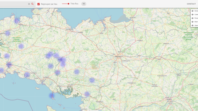Viewport: 198px width, 111px height.
Task: Uncheck the 'Regrouper par lieu' checkbox
Action: tap(39, 4)
